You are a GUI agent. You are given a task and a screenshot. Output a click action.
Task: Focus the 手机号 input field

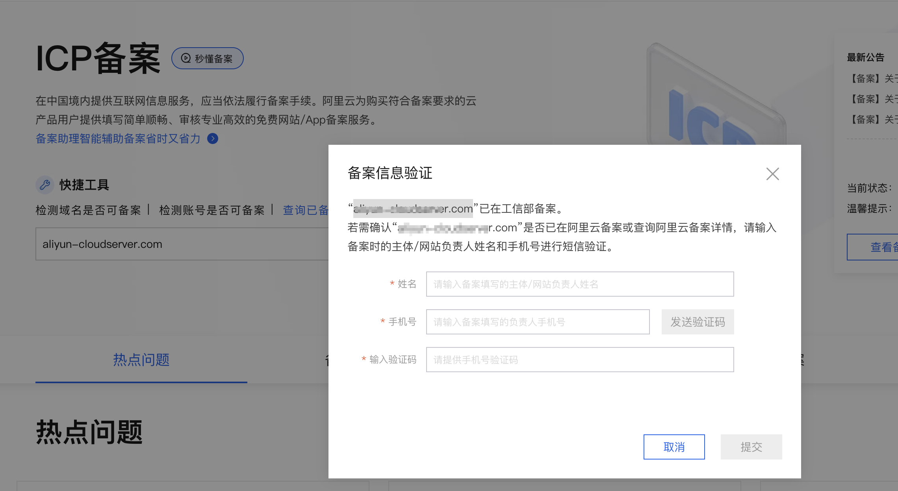pyautogui.click(x=537, y=322)
